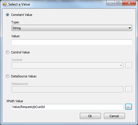Minimize the Select a Value window
The height and width of the screenshot is (125, 138).
(x=111, y=3)
